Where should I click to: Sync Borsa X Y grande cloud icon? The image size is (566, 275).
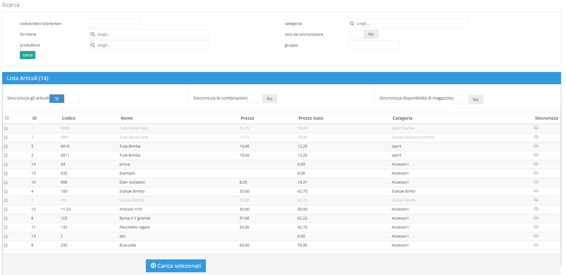click(x=536, y=218)
